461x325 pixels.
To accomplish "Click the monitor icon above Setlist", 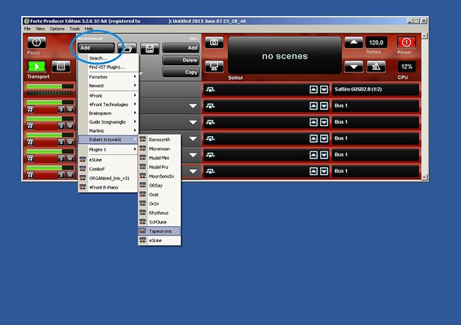I will coord(213,66).
